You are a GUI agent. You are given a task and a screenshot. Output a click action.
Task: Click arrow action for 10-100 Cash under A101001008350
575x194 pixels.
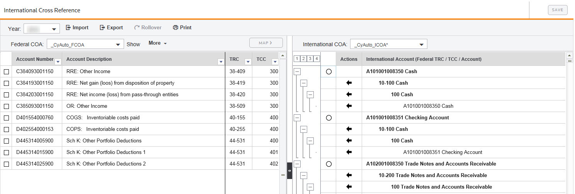click(349, 83)
